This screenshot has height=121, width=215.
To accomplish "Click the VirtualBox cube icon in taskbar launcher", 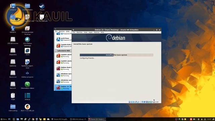I will (37, 119).
